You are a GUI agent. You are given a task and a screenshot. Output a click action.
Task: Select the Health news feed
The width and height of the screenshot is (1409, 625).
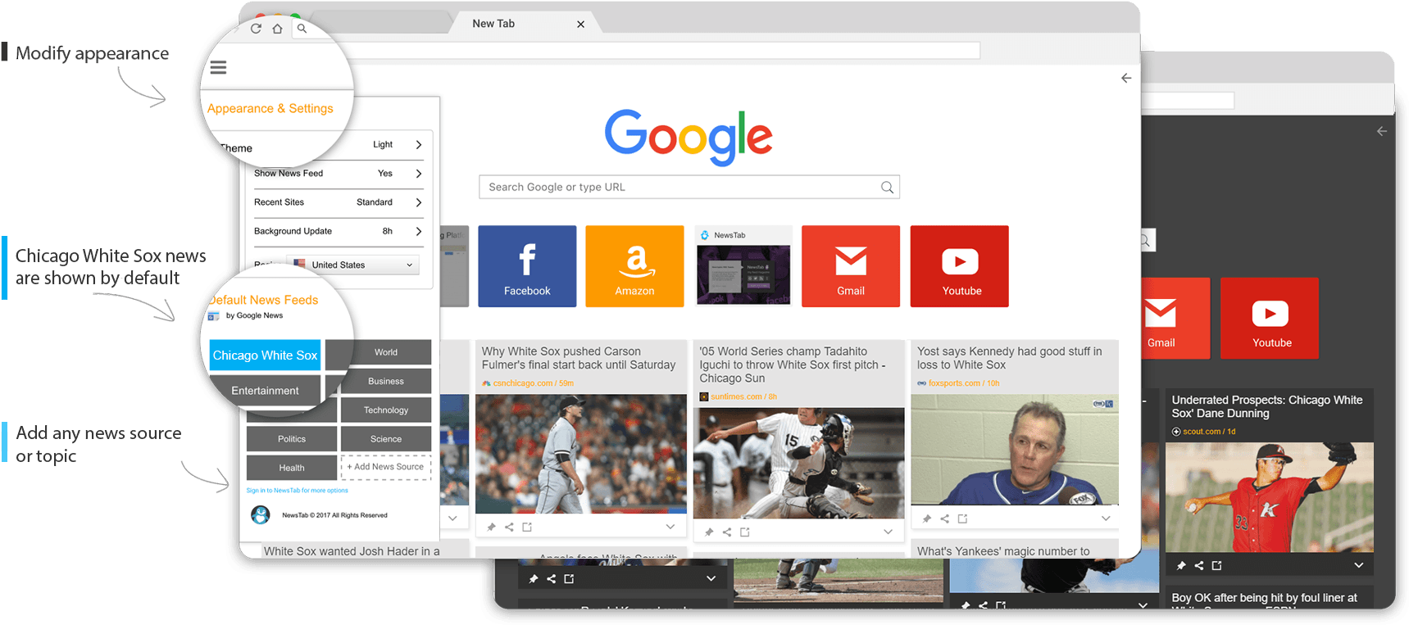[292, 468]
